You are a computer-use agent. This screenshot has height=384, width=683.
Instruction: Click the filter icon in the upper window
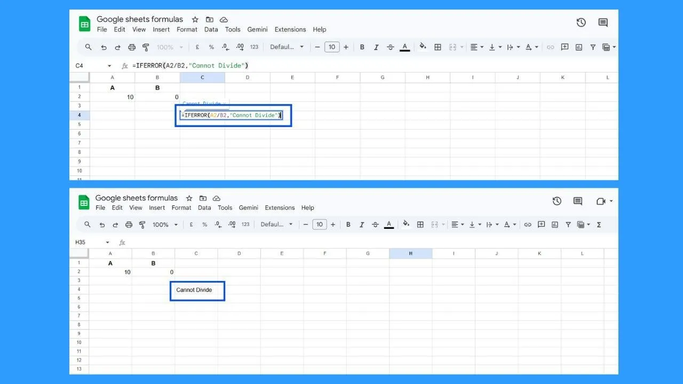pos(593,47)
